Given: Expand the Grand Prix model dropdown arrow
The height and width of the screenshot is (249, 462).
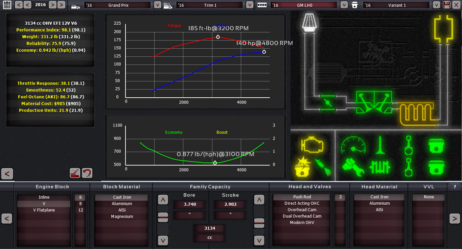Looking at the screenshot, I should (x=157, y=5).
